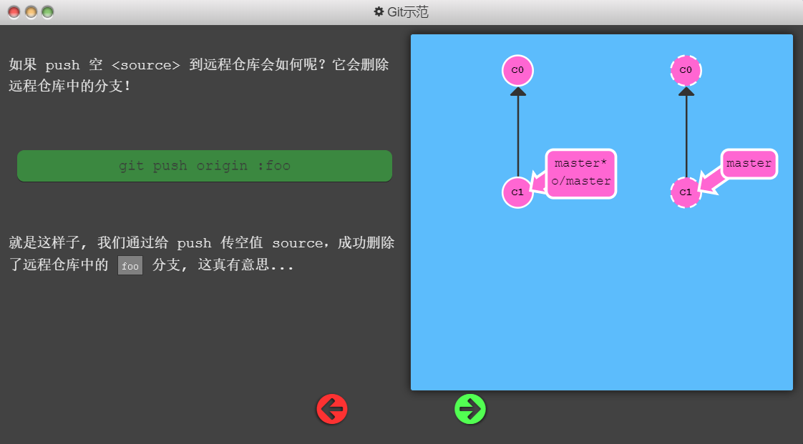Click the master* o/master branch label
Viewport: 803px width, 444px height.
(x=581, y=173)
